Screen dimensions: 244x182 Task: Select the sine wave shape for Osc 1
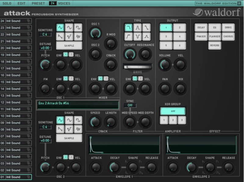click(70, 27)
